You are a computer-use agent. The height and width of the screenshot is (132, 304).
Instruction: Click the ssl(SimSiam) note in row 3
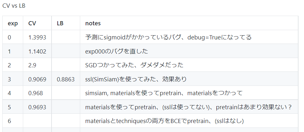136,79
